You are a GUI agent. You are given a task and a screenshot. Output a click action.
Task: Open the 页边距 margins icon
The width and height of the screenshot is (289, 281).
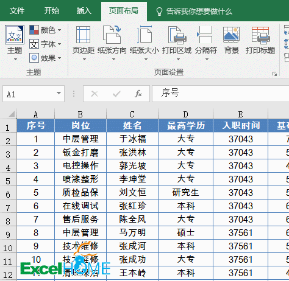click(x=83, y=35)
